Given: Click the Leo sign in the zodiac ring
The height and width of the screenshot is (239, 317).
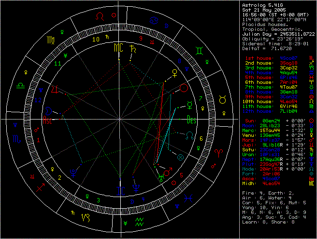Looking at the screenshot, I should (x=99, y=16).
